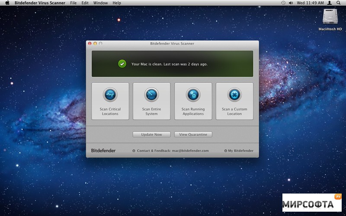Click the user account silhouette icon
Viewport: 346px width, 216px height.
[330, 3]
